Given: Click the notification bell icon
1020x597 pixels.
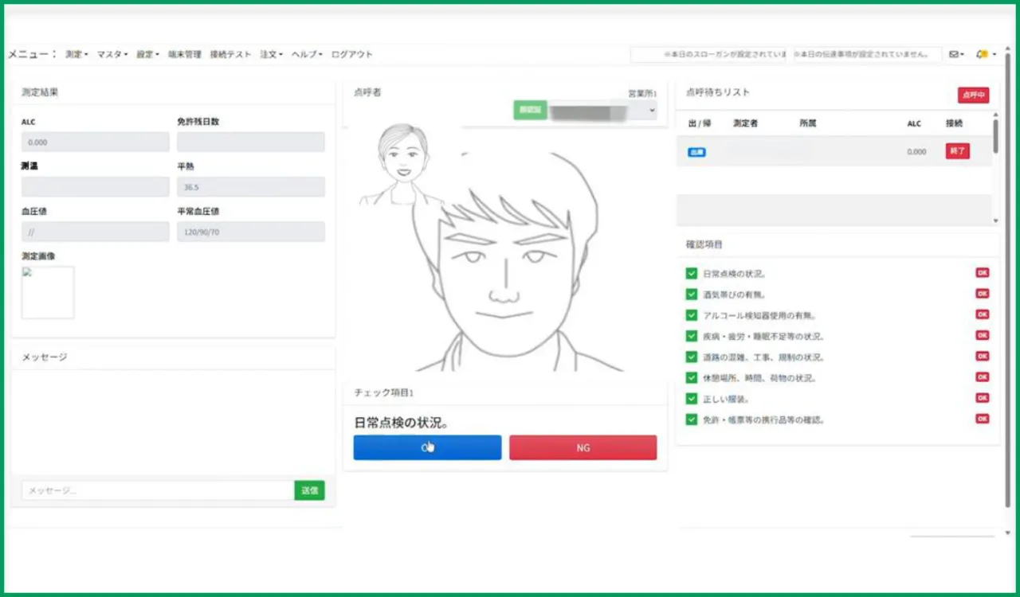Looking at the screenshot, I should pyautogui.click(x=983, y=54).
